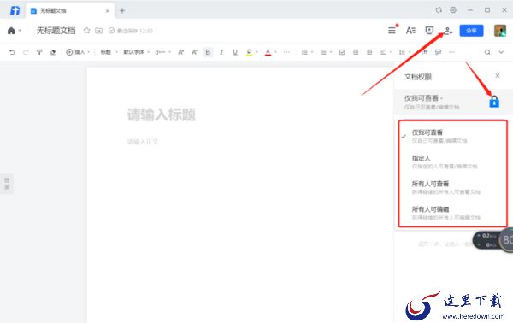The image size is (513, 323).
Task: Open the default font (默认字体) dropdown
Action: pyautogui.click(x=137, y=52)
